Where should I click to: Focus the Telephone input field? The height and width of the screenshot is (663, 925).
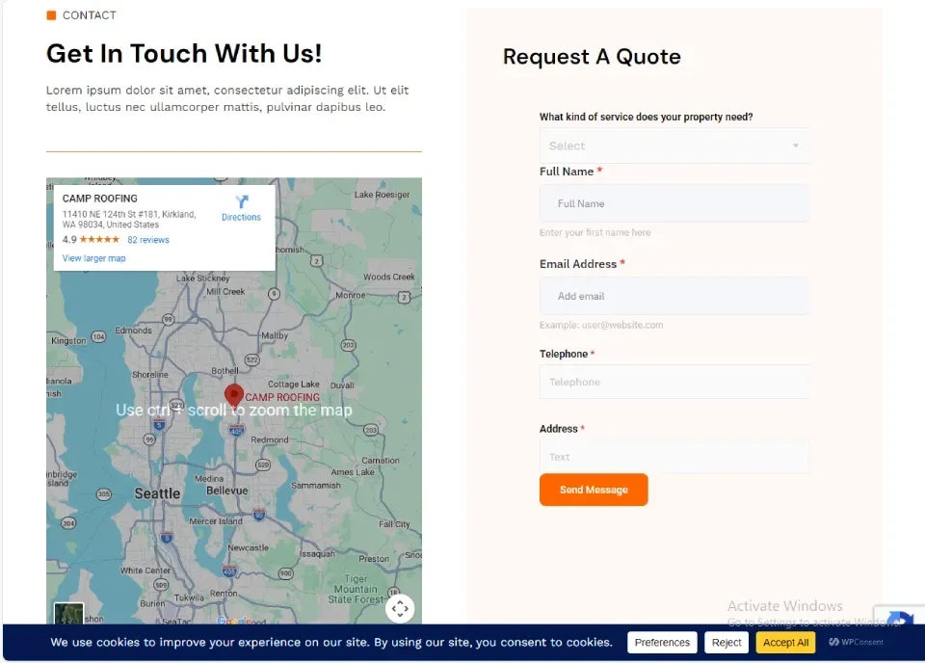click(x=674, y=382)
